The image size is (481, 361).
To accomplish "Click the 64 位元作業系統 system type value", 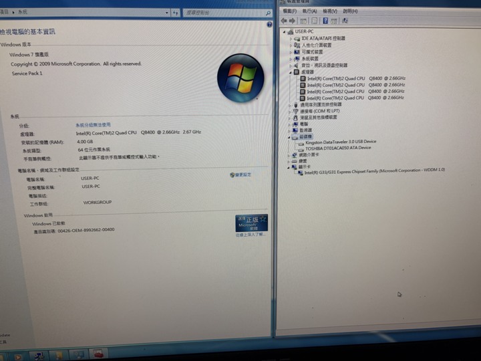I will [x=94, y=150].
